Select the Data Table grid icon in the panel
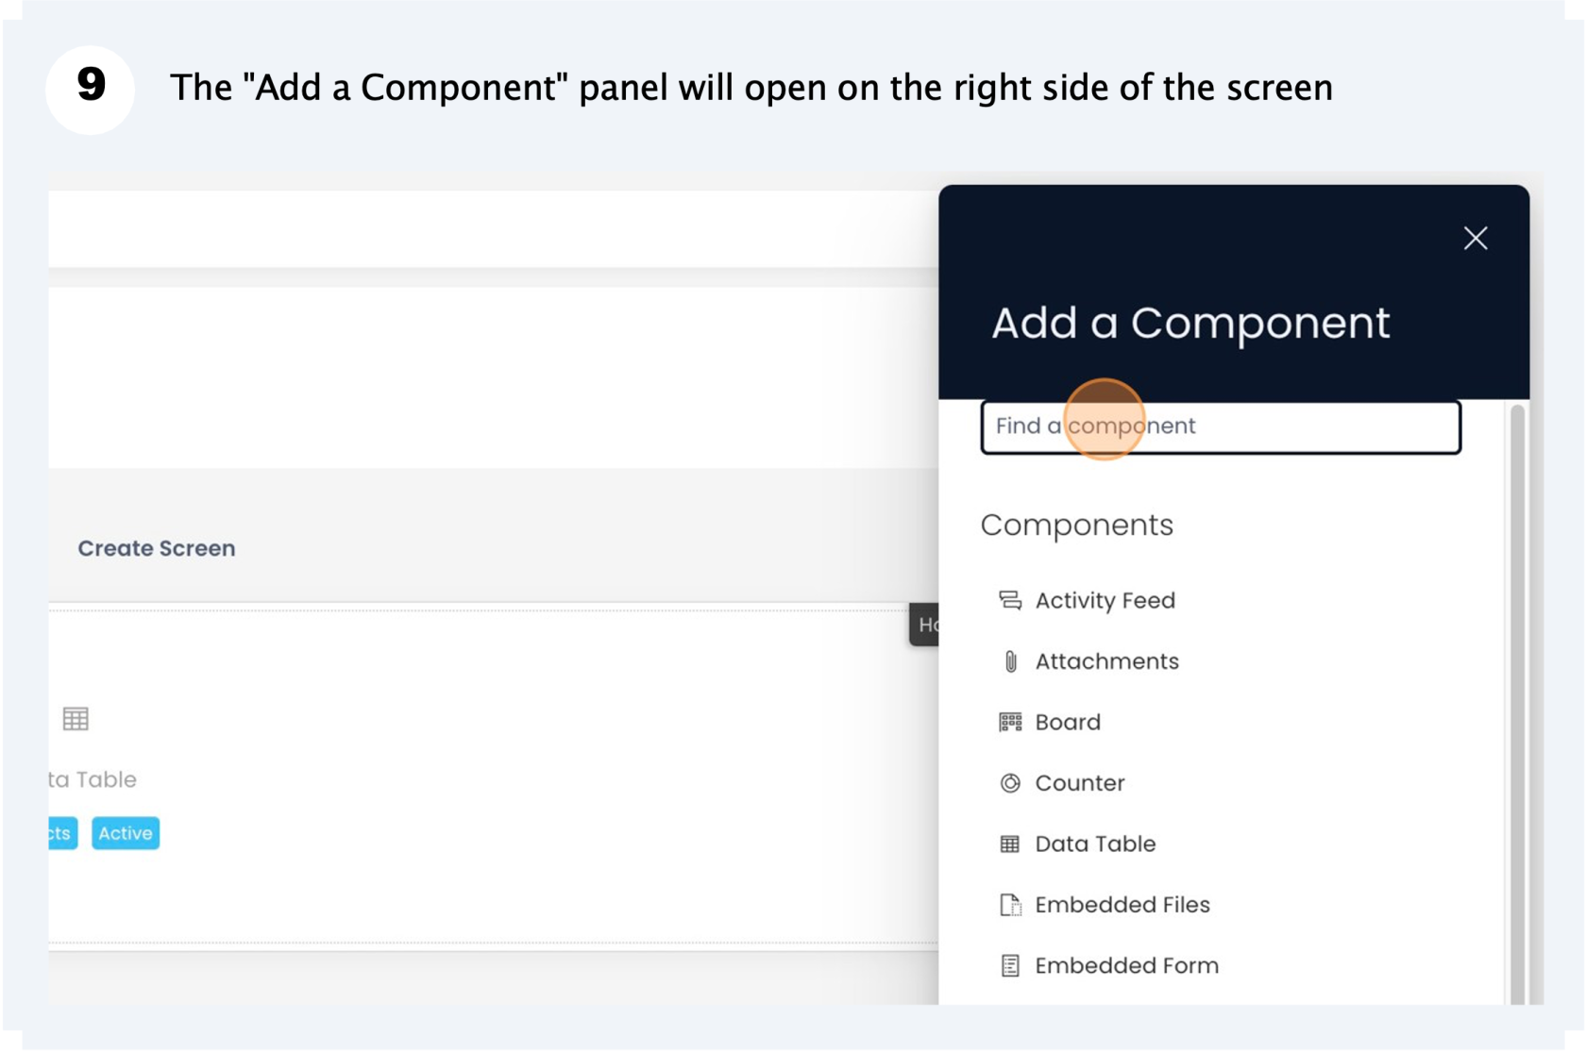This screenshot has width=1586, height=1053. click(1010, 844)
